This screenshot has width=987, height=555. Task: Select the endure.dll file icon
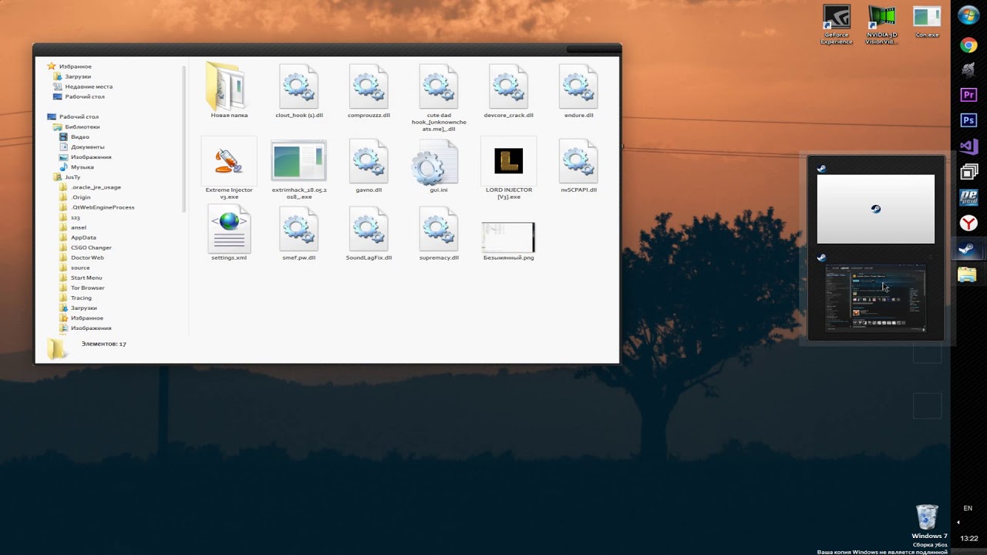point(578,86)
